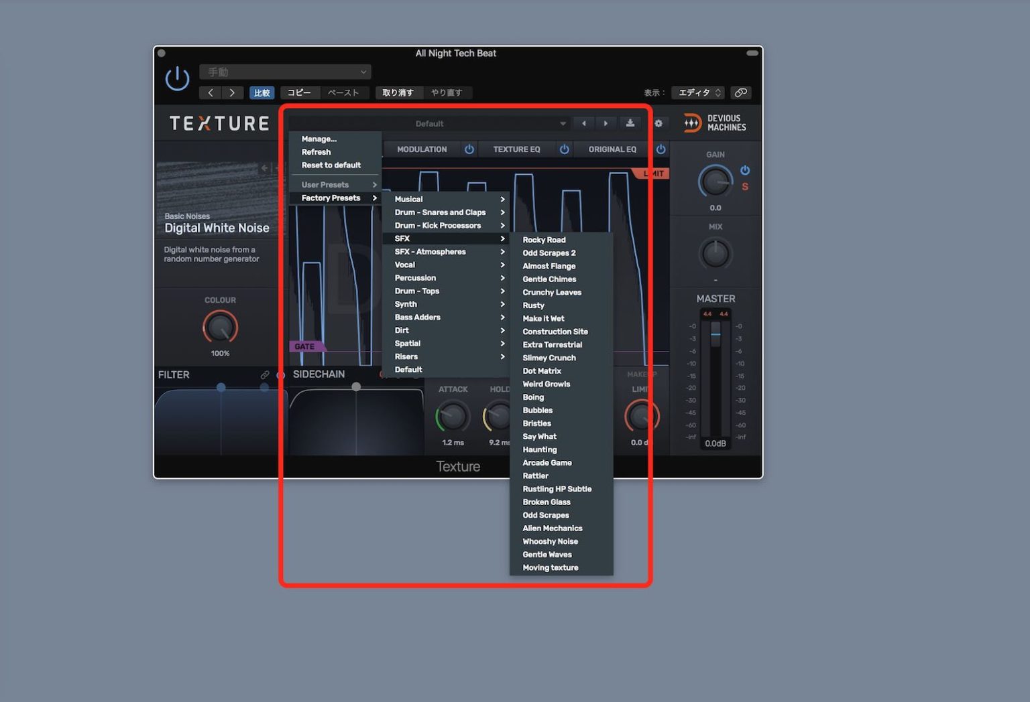Click the filter link chain icon
This screenshot has width=1030, height=702.
coord(265,375)
